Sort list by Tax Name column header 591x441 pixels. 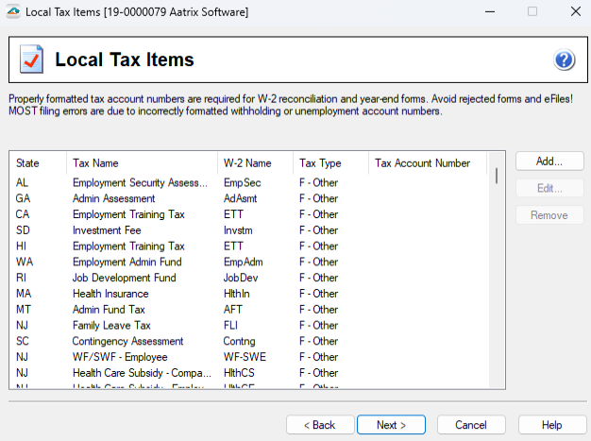142,163
